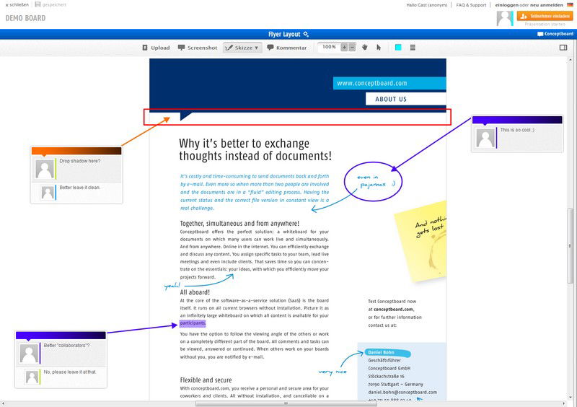
Task: Open the settings gear beside Flyer Layout
Action: tap(306, 34)
